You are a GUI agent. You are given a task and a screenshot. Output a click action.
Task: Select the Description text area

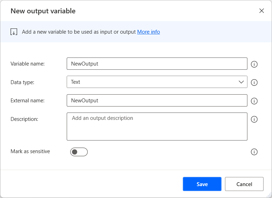point(157,127)
